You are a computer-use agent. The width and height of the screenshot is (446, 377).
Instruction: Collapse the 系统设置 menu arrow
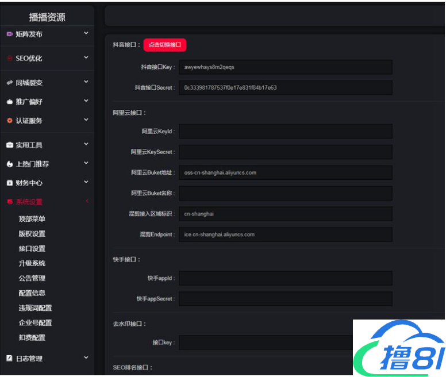87,201
